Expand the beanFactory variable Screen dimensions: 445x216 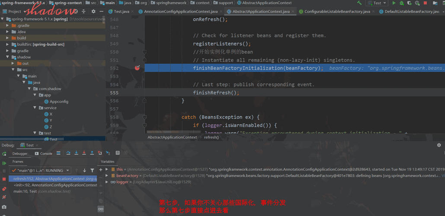tap(107, 175)
